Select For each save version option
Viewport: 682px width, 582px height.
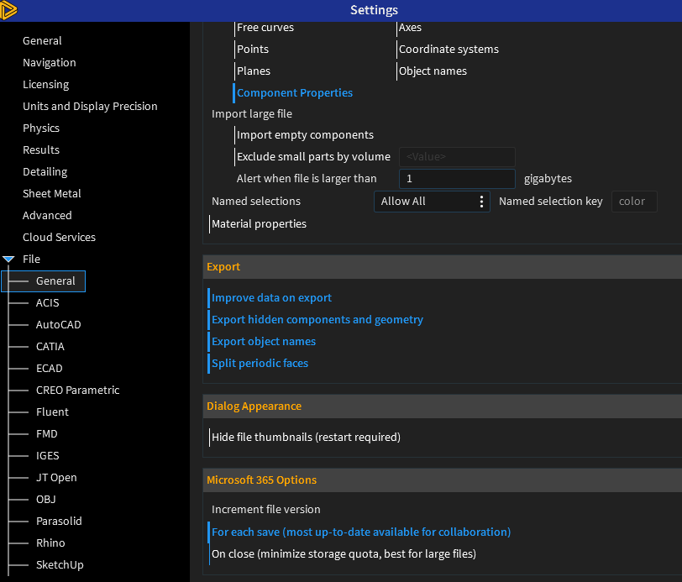click(x=360, y=532)
